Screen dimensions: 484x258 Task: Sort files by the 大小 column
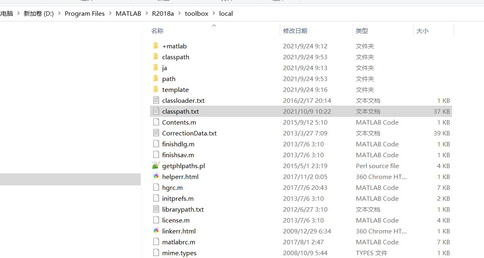[423, 31]
